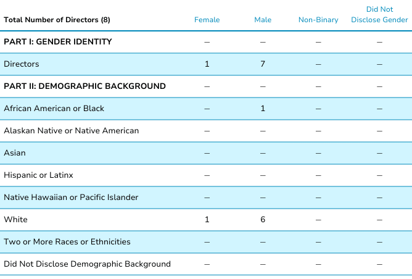Click Did Not Disclose Demographic Background label
The height and width of the screenshot is (279, 412).
[x=87, y=264]
